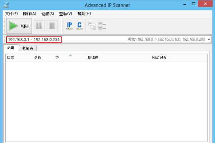
Task: Click the expand all tree icon
Action: click(x=92, y=26)
